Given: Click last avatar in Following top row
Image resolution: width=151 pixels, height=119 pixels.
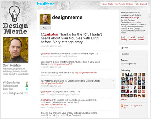Looking at the screenshot, I should click(143, 75).
